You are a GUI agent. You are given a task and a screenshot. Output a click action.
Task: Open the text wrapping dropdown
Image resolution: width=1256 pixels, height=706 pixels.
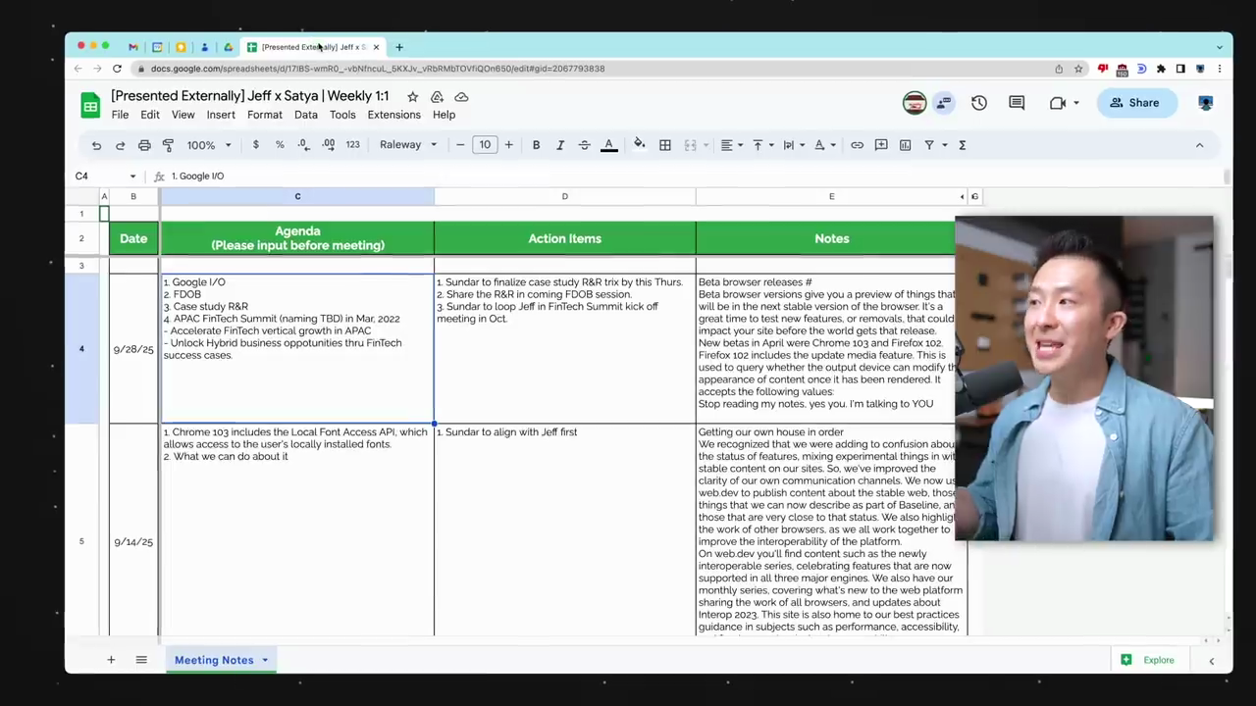[793, 145]
